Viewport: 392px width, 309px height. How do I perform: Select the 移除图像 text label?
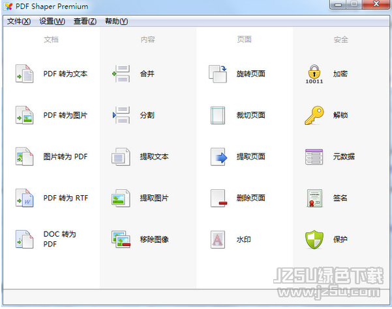(154, 239)
